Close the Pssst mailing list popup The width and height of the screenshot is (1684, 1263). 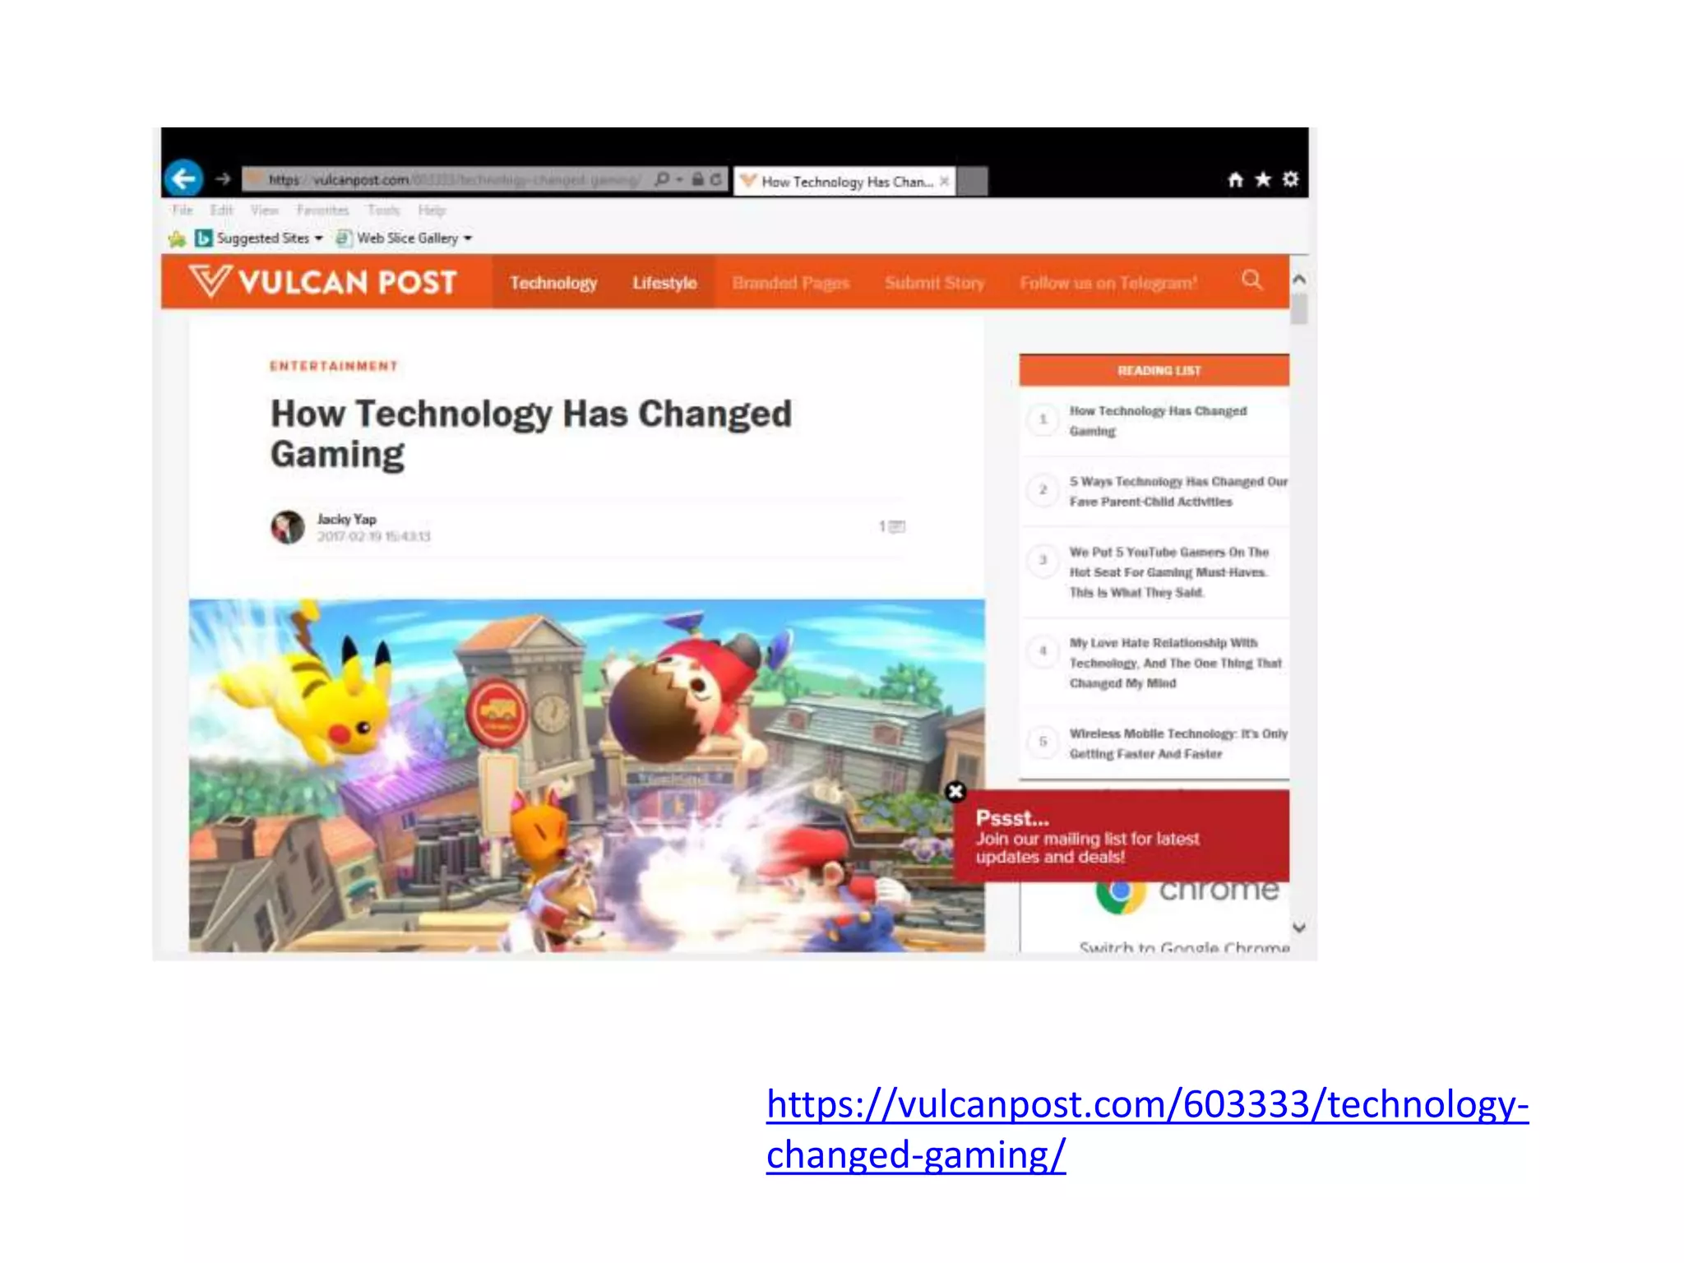pyautogui.click(x=955, y=792)
